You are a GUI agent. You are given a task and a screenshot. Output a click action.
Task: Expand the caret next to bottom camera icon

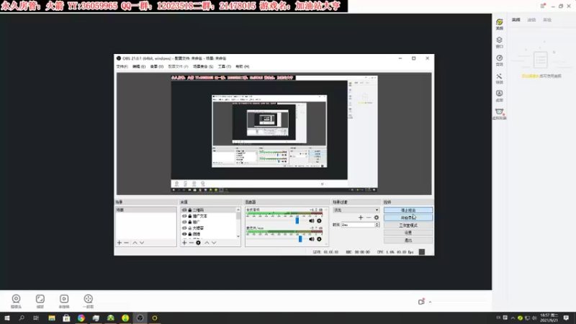click(x=430, y=302)
